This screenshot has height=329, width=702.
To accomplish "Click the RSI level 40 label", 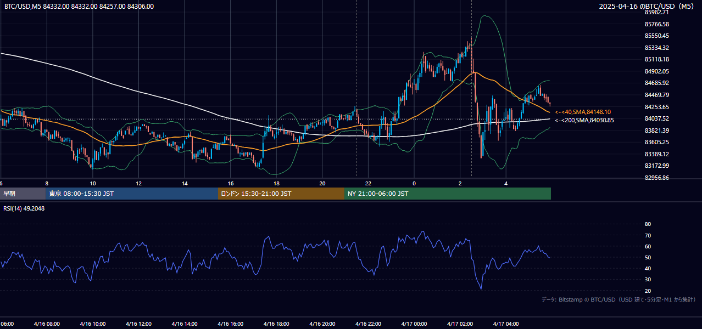I will (648, 268).
